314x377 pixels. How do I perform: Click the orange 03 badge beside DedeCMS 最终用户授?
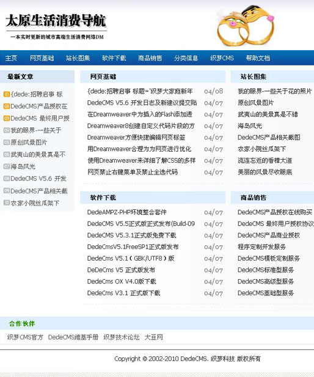pyautogui.click(x=7, y=118)
